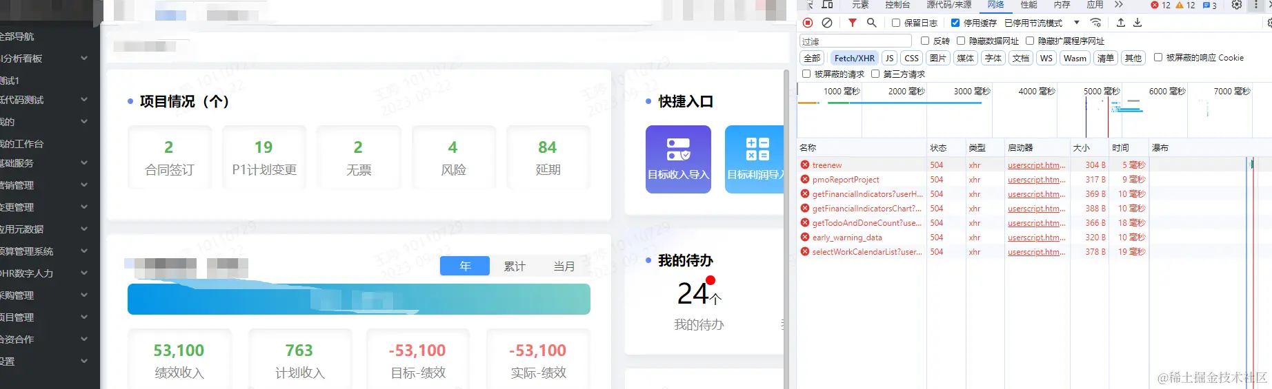Switch to 性能 DevTools tab

point(1029,5)
